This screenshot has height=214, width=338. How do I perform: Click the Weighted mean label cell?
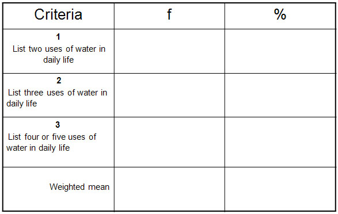pyautogui.click(x=58, y=189)
